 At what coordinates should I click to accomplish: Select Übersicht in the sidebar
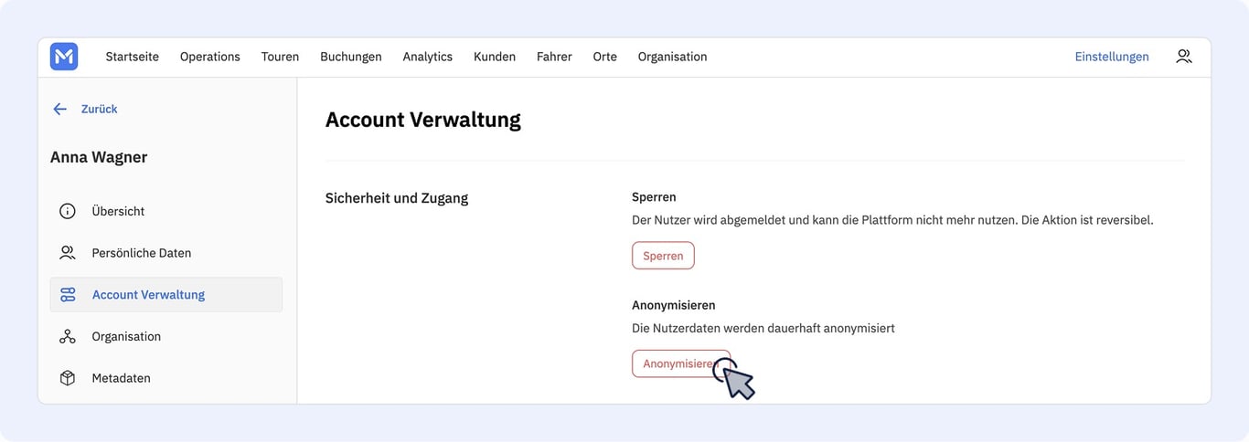pyautogui.click(x=118, y=211)
